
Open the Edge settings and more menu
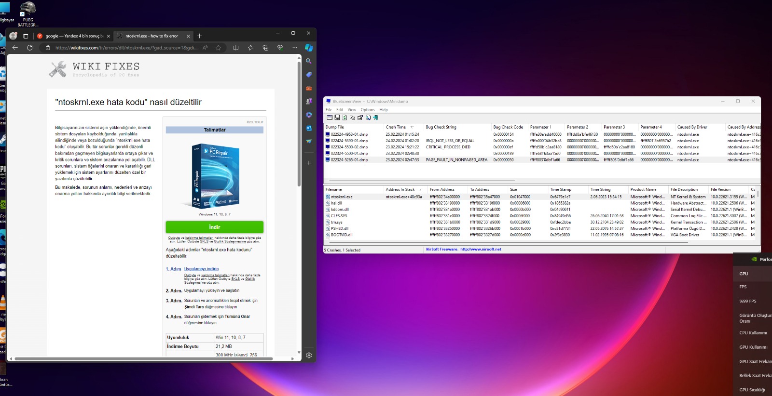[294, 48]
